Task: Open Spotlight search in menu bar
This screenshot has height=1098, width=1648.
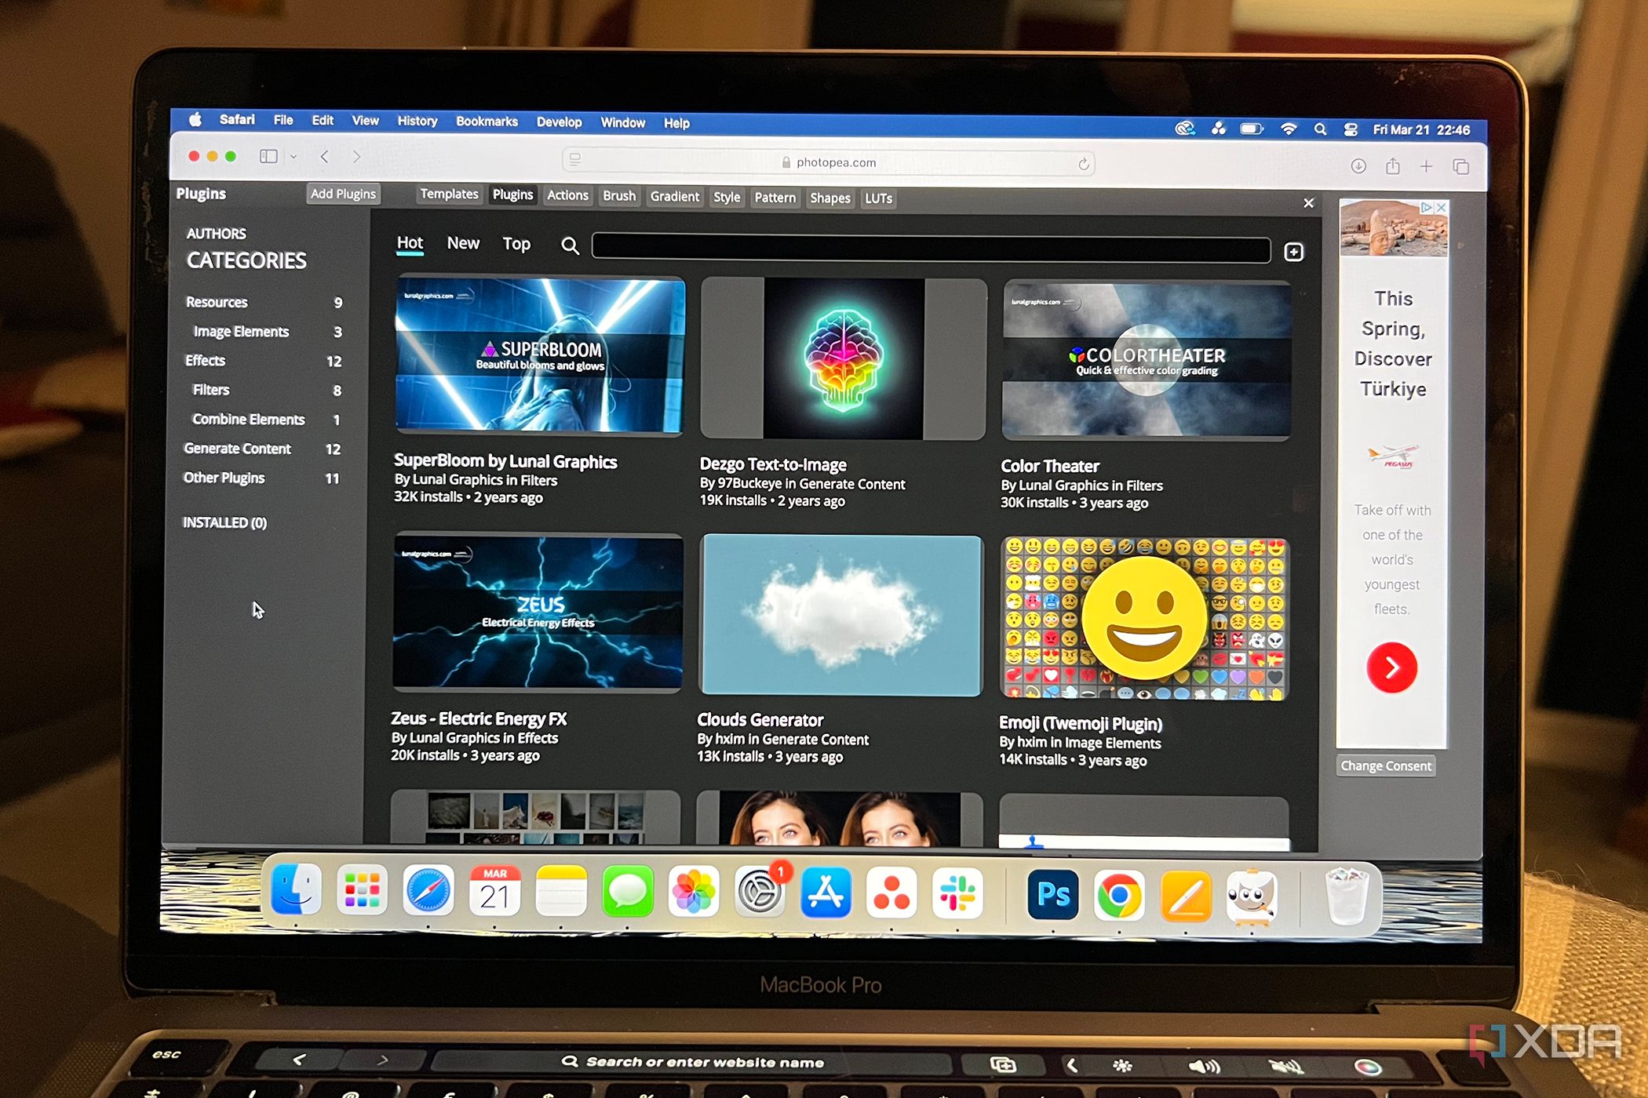Action: pos(1320,129)
